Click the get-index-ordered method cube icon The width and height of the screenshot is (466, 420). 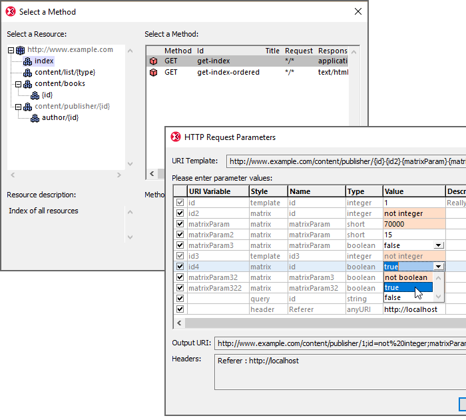pyautogui.click(x=154, y=73)
